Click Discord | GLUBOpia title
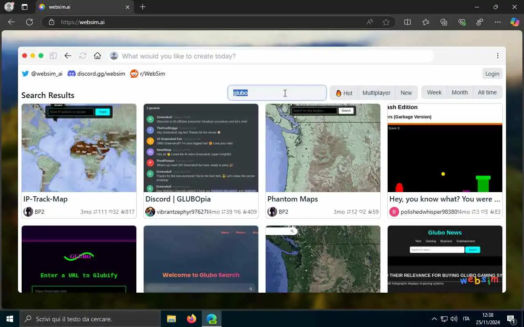 click(178, 199)
